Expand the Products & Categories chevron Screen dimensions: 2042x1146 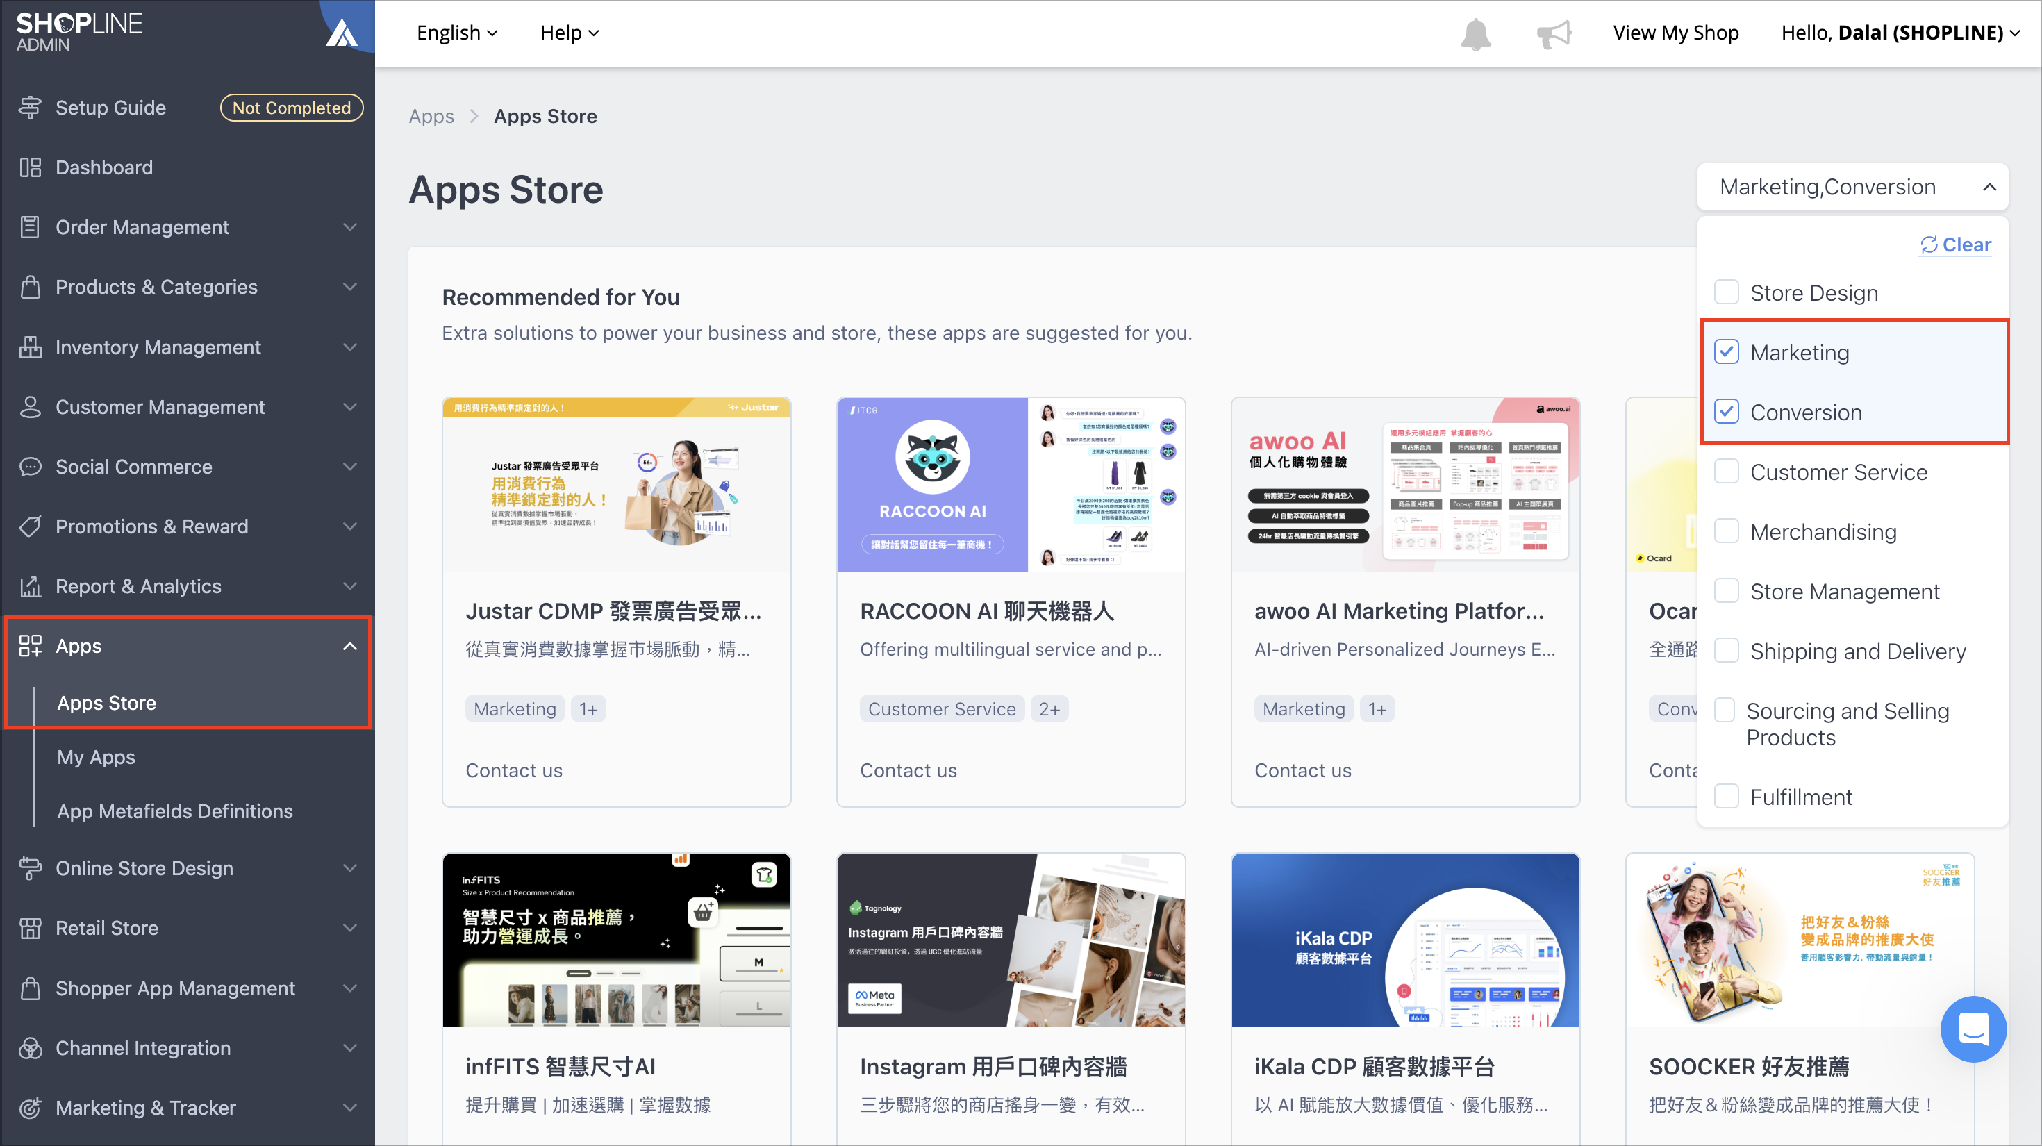349,287
